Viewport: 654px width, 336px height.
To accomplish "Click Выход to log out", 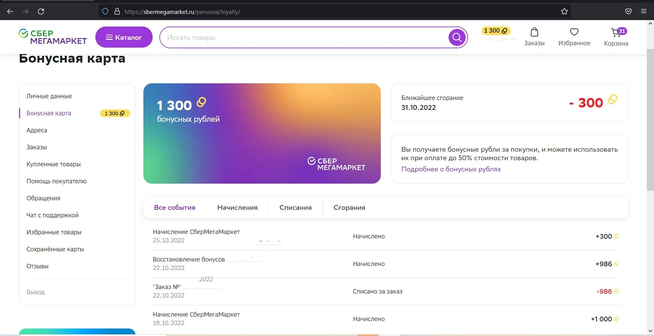I will coord(35,292).
